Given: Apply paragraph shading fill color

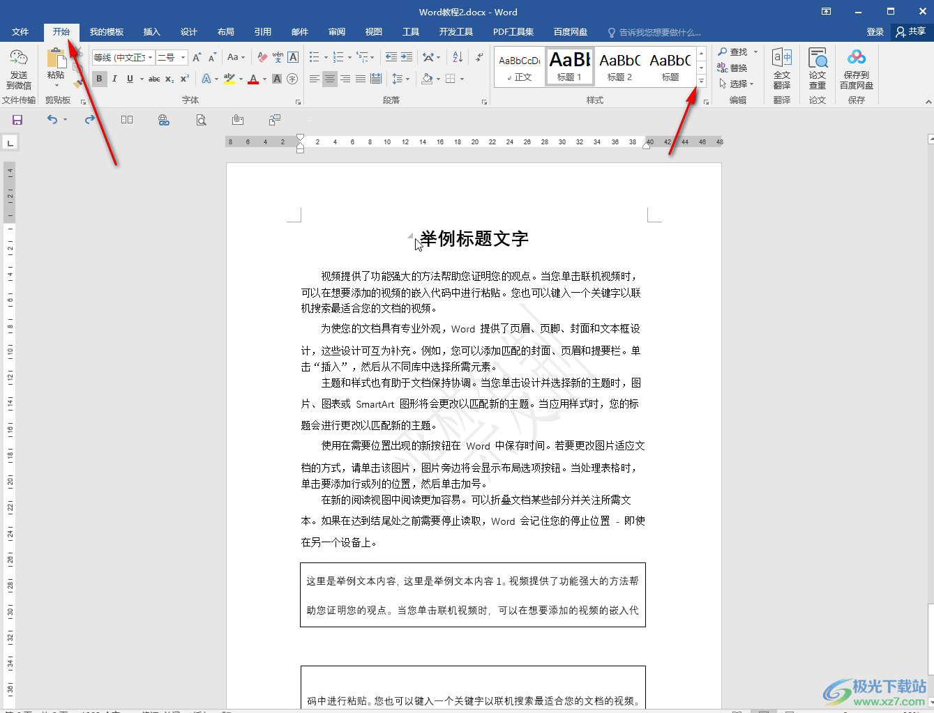Looking at the screenshot, I should tap(427, 79).
